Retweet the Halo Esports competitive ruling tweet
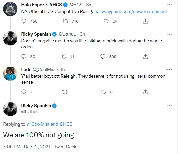The height and width of the screenshot is (154, 178). pos(66,21)
